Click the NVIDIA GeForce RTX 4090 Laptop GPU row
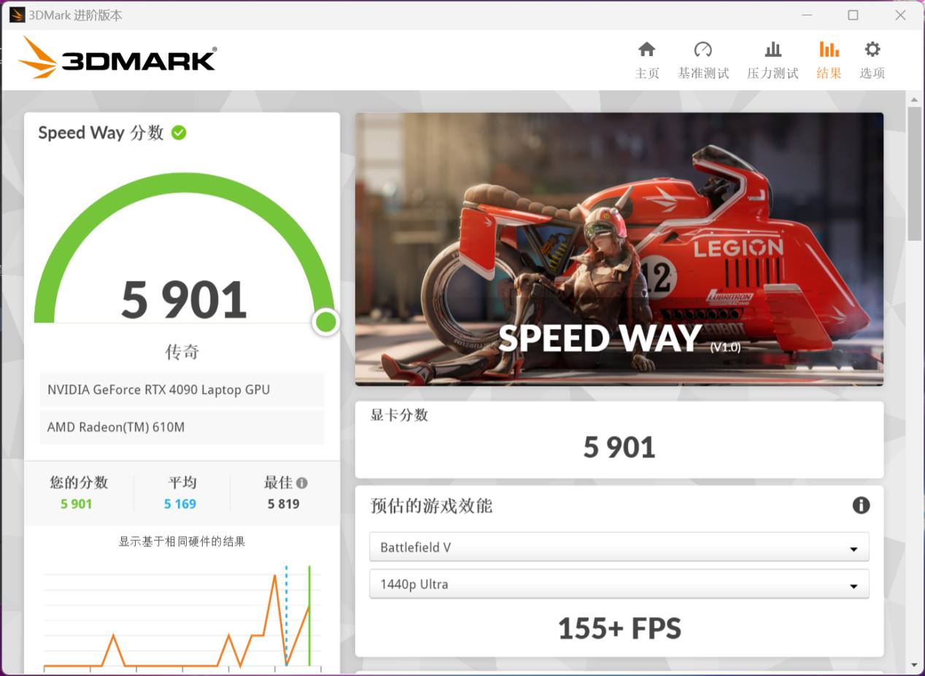The height and width of the screenshot is (676, 925). [x=182, y=389]
